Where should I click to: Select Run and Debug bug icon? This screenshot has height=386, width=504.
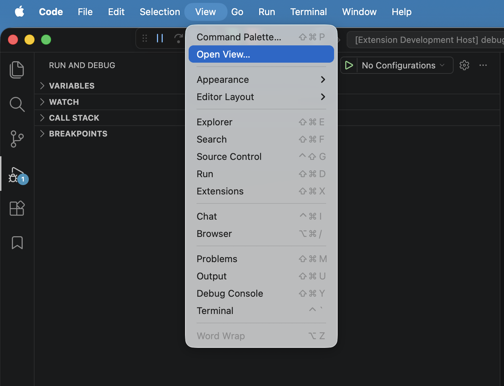(17, 175)
